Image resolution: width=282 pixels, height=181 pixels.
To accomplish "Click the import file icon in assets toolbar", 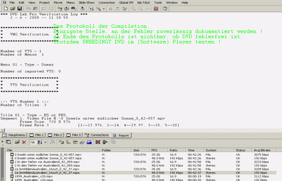I will (17, 142).
